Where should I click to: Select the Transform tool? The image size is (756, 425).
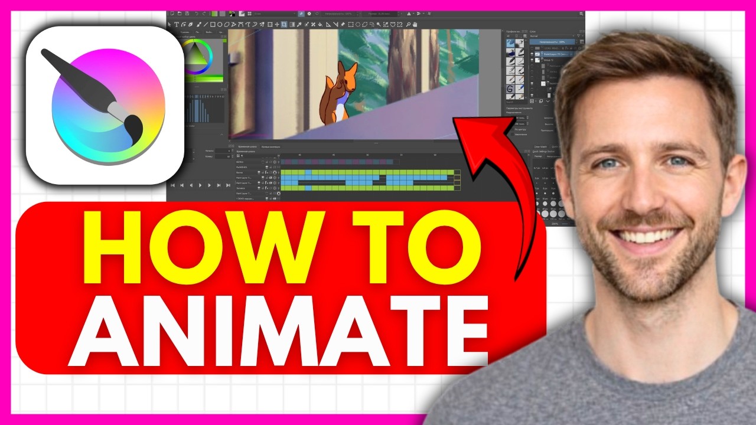point(270,25)
